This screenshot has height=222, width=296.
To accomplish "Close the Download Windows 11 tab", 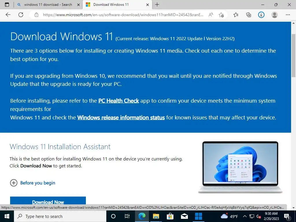I will pyautogui.click(x=148, y=5).
